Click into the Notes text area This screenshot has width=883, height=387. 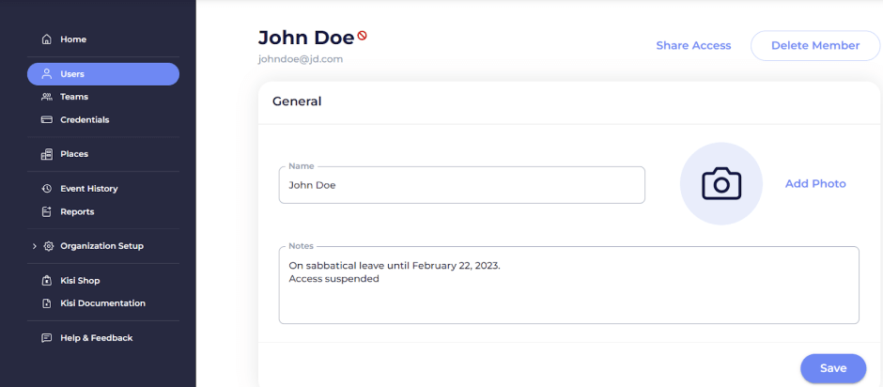pos(568,285)
